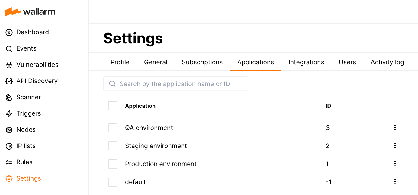
Task: Select the Production environment checkbox
Action: [113, 164]
